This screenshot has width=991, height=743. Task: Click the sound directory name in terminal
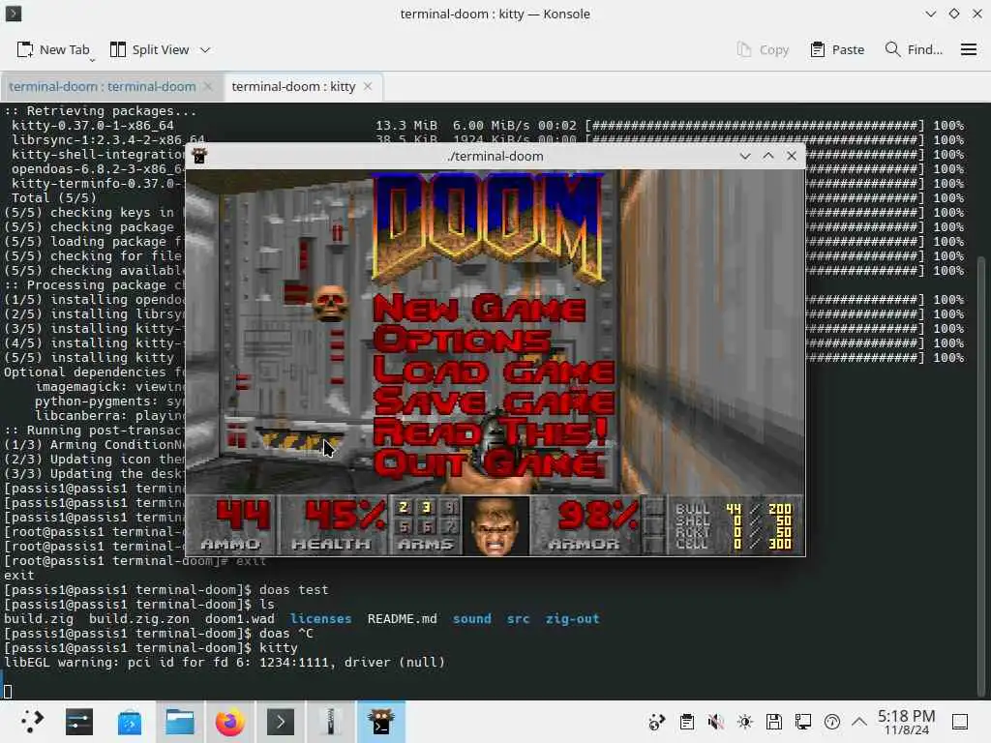(472, 619)
